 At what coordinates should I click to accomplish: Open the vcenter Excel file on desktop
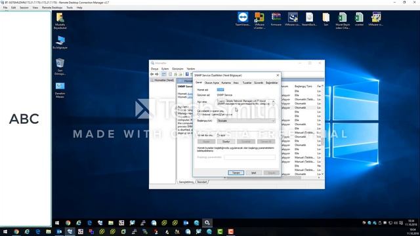click(359, 19)
